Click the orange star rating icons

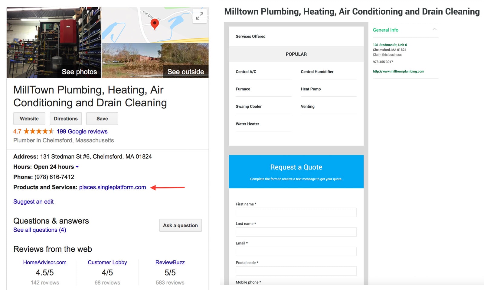pyautogui.click(x=38, y=131)
